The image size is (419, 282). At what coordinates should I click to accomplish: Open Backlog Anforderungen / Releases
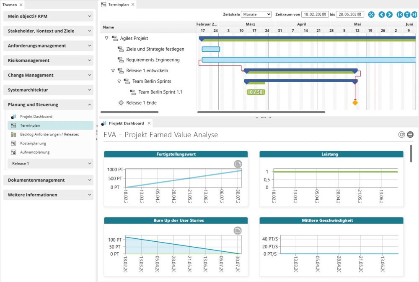click(x=49, y=134)
